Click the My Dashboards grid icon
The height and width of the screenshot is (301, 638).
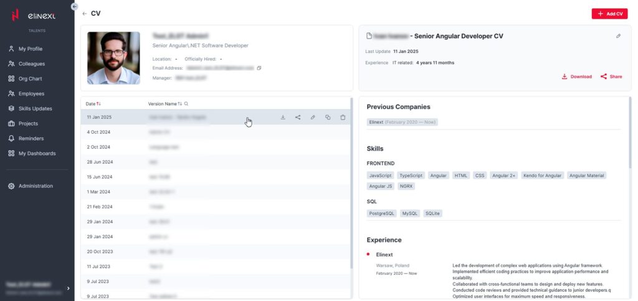pyautogui.click(x=11, y=154)
